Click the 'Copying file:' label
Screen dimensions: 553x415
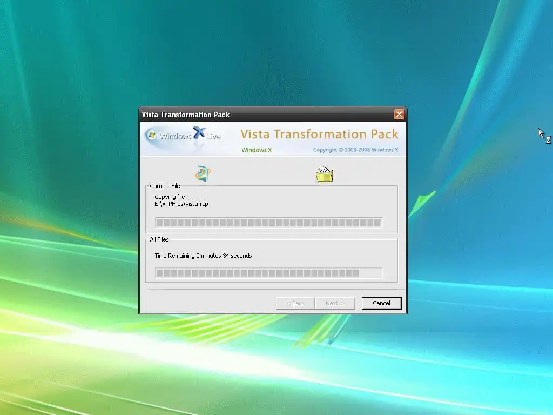click(x=171, y=197)
